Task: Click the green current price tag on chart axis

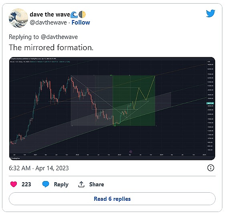Action: 210,103
